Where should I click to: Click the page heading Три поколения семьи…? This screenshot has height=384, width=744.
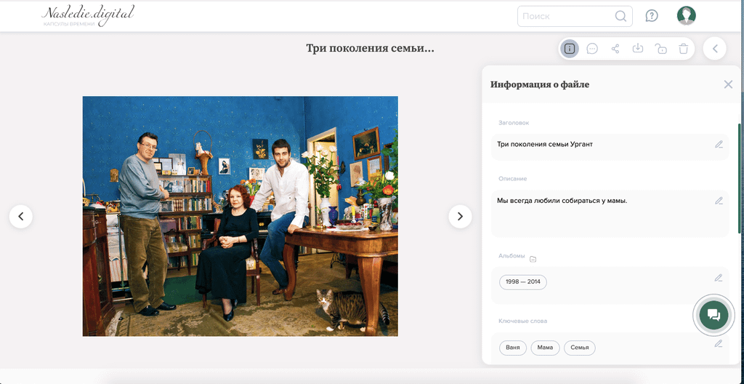click(x=370, y=48)
